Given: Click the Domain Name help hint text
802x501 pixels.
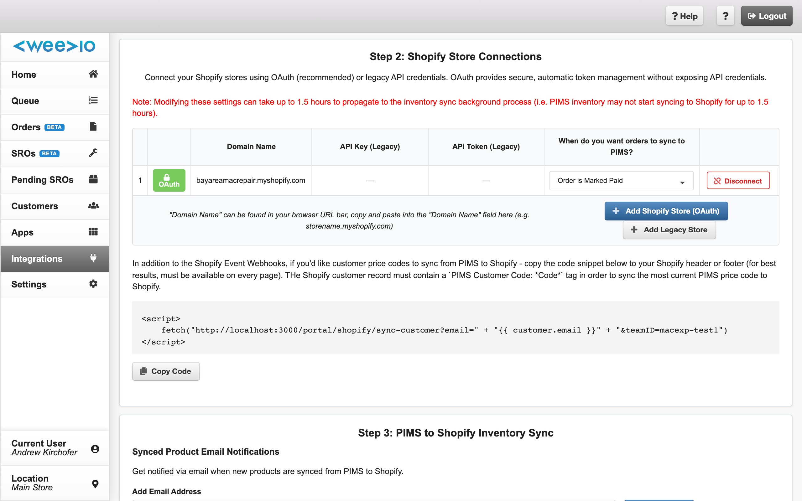Looking at the screenshot, I should 349,220.
